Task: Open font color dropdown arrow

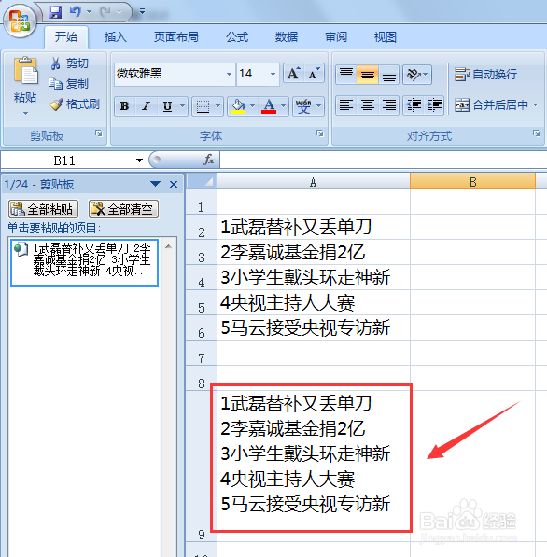Action: pos(283,105)
